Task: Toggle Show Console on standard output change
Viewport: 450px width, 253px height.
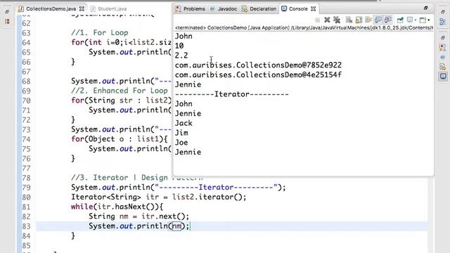Action: pyautogui.click(x=378, y=20)
